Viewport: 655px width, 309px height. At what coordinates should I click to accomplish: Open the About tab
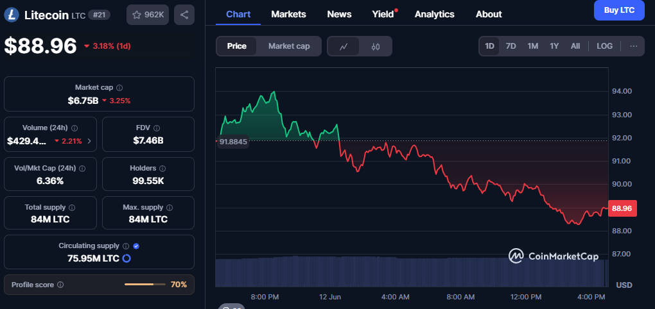pyautogui.click(x=489, y=14)
